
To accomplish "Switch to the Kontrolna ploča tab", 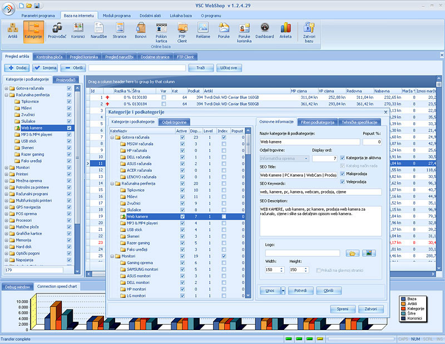I will tap(50, 57).
